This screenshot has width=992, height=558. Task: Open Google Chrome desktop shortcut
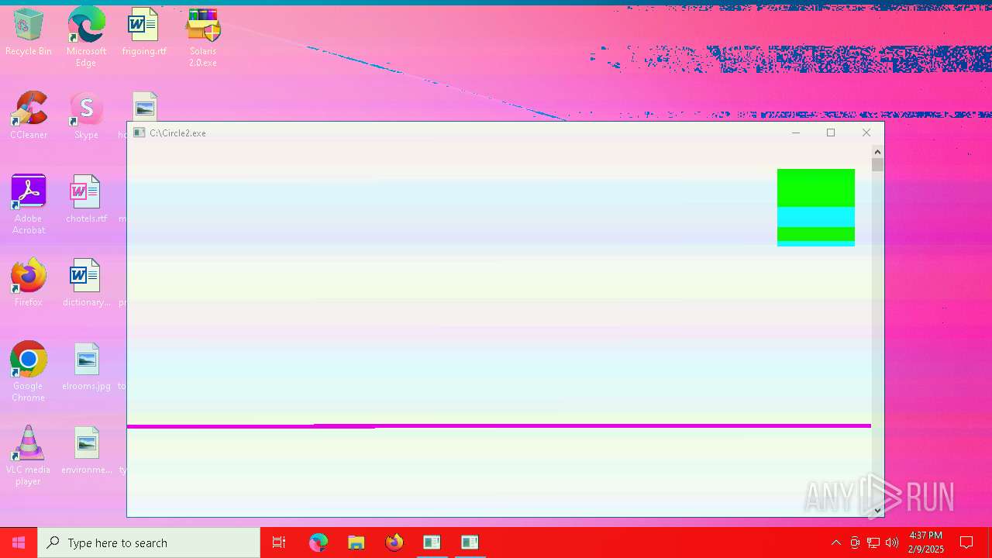[x=29, y=372]
